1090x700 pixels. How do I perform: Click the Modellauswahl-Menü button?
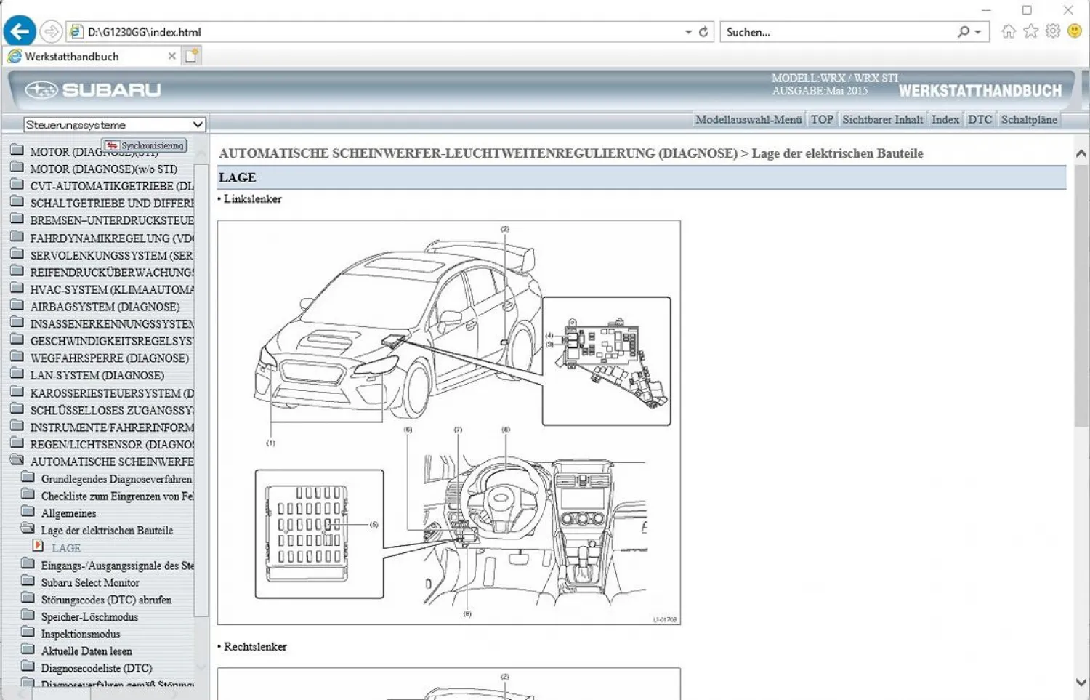(x=749, y=119)
